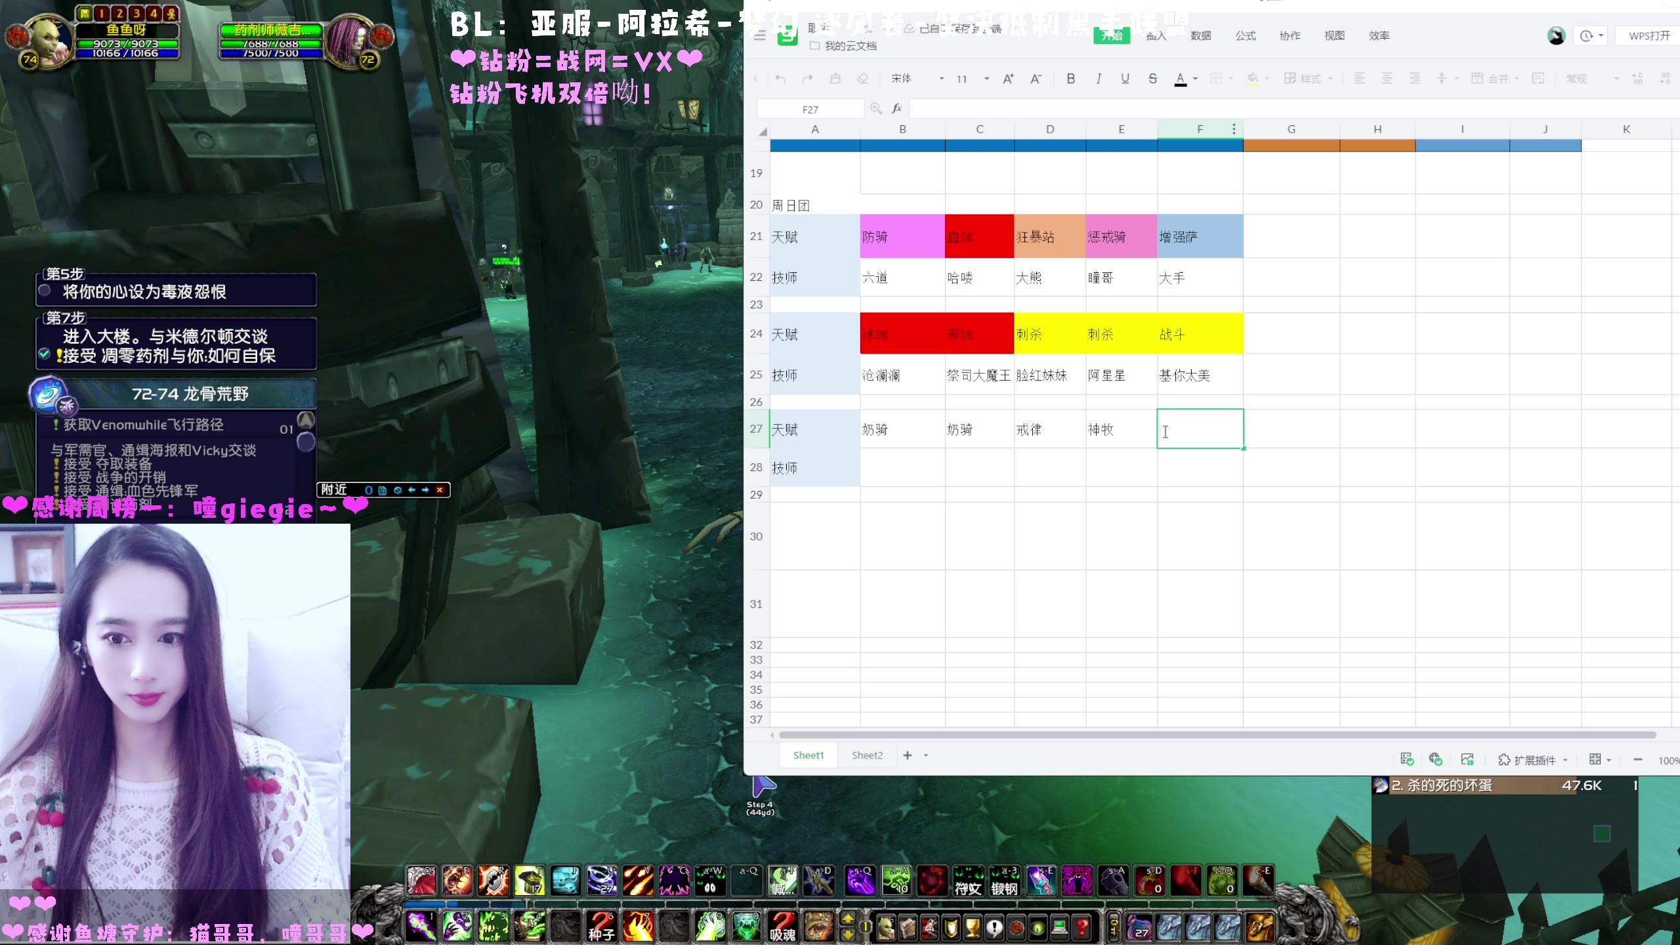Open the font size 11 dropdown
This screenshot has height=945, width=1680.
[x=972, y=79]
